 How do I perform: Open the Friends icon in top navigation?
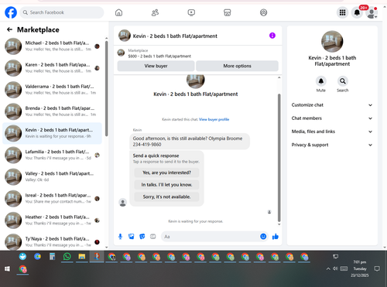[x=155, y=12]
